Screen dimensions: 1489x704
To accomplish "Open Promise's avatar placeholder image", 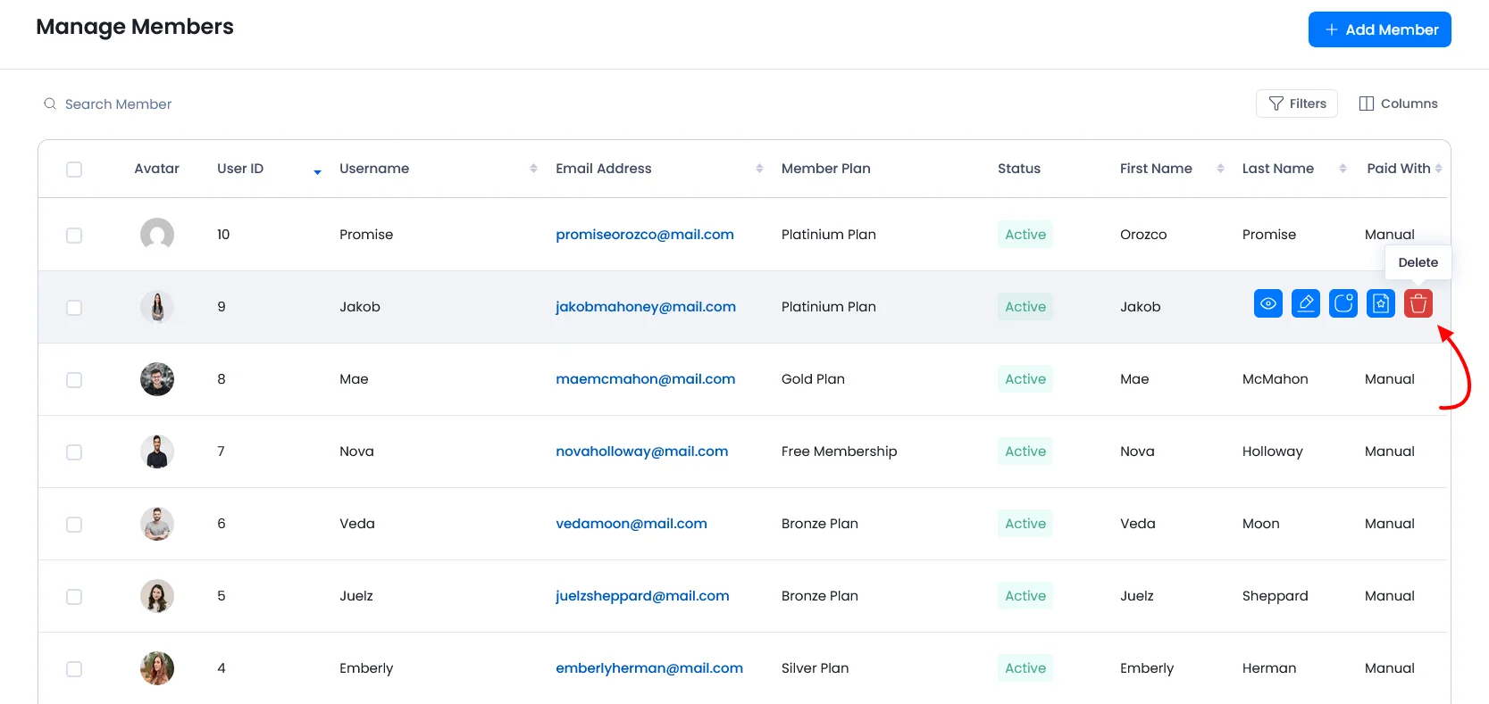I will pos(157,235).
